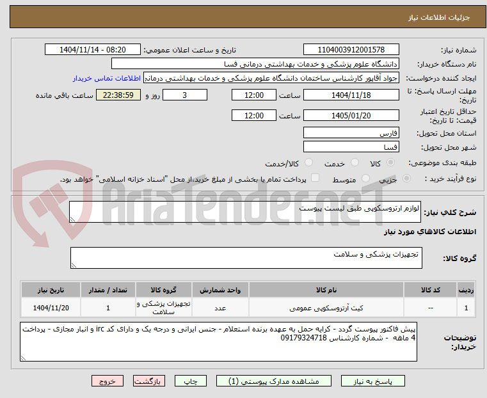Click the کد کالا column header
This screenshot has height=398, width=487.
click(430, 290)
